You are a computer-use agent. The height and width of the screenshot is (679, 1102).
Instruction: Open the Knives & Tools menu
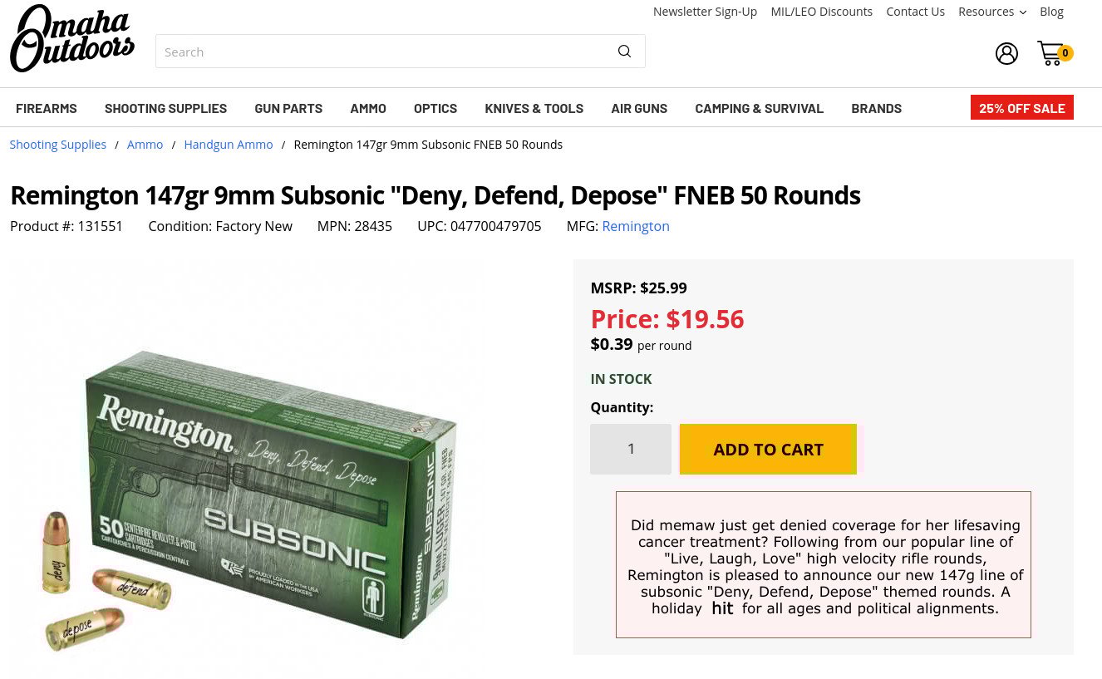pyautogui.click(x=534, y=109)
